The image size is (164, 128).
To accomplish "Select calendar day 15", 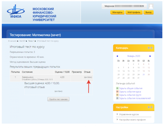I will (129, 71).
